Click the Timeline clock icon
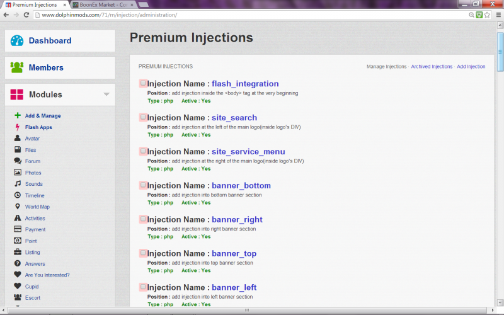This screenshot has height=315, width=504. point(18,195)
